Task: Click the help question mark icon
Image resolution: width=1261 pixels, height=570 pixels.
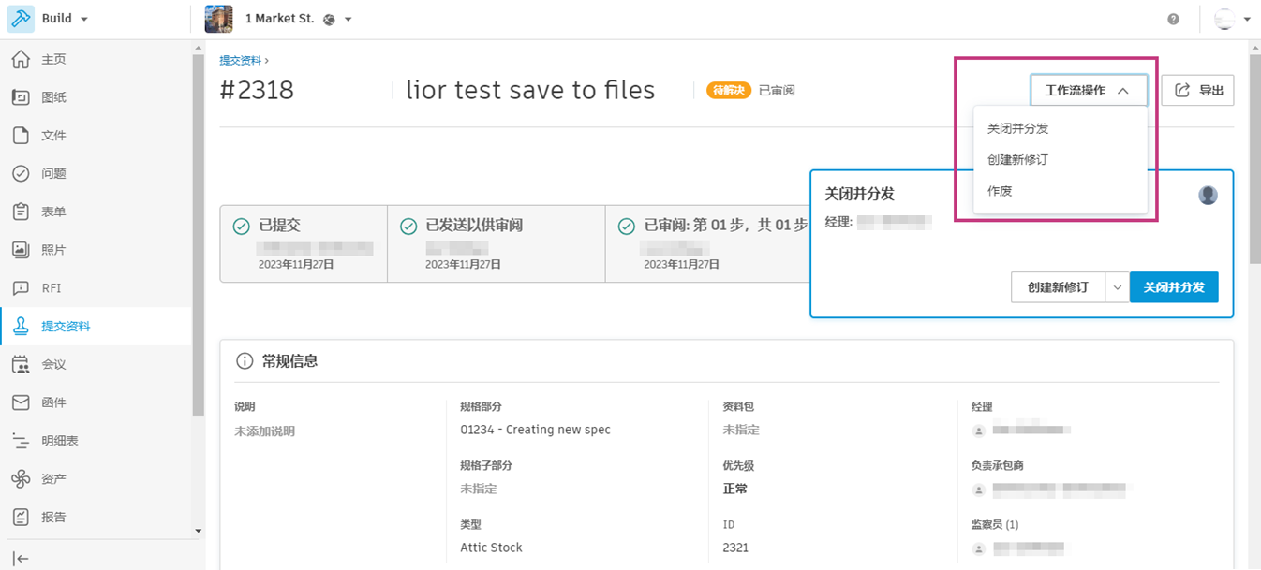Action: [1173, 20]
